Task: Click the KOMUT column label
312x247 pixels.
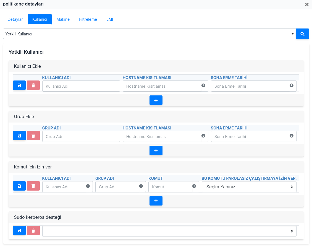Action: pyautogui.click(x=156, y=178)
